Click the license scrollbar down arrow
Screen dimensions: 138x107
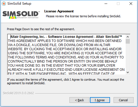(x=128, y=72)
